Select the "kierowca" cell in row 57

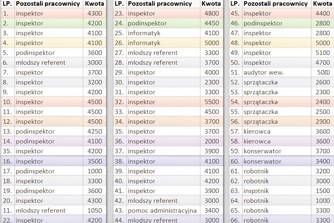257,132
